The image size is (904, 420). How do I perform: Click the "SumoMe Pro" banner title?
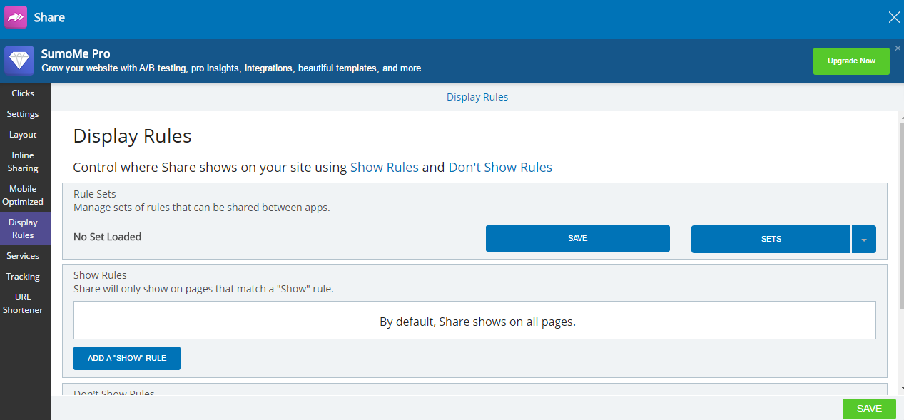[76, 54]
